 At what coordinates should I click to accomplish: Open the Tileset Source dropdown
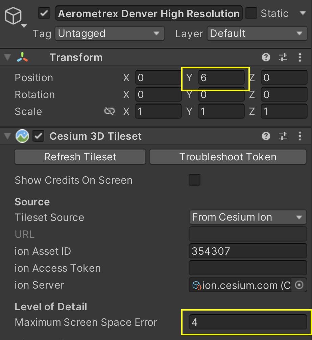coord(247,217)
